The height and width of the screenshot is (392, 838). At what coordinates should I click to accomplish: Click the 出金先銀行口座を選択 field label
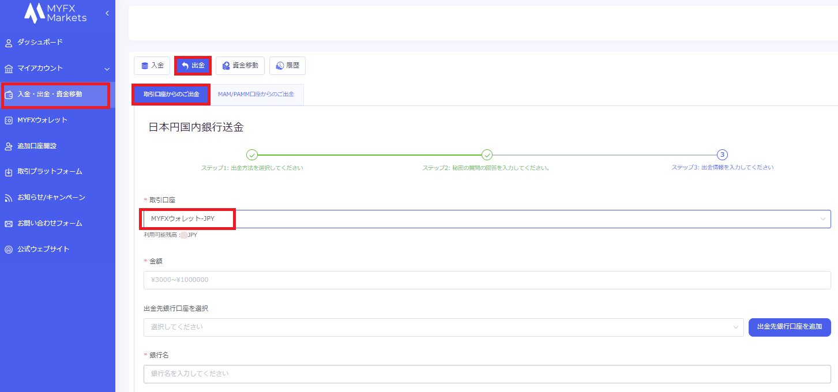coord(176,308)
